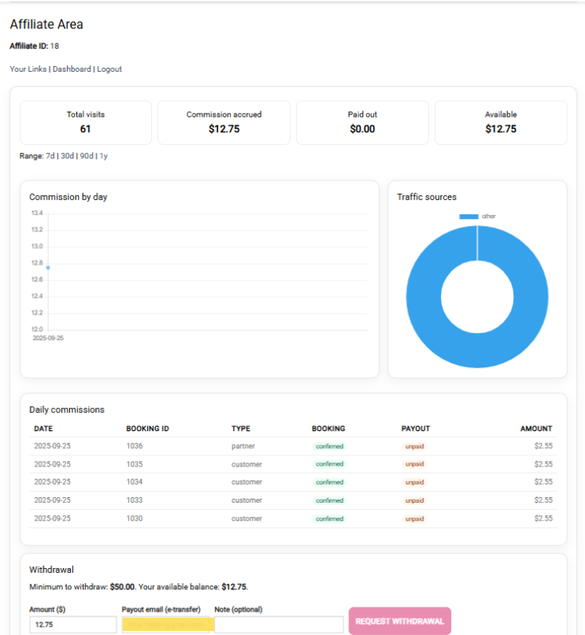This screenshot has height=635, width=585.
Task: Select the 7d range filter
Action: [x=50, y=156]
